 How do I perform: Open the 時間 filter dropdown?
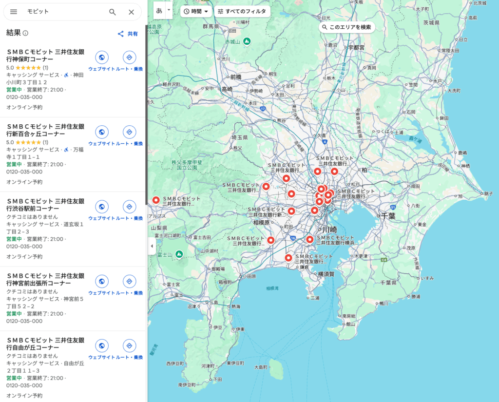coord(196,11)
